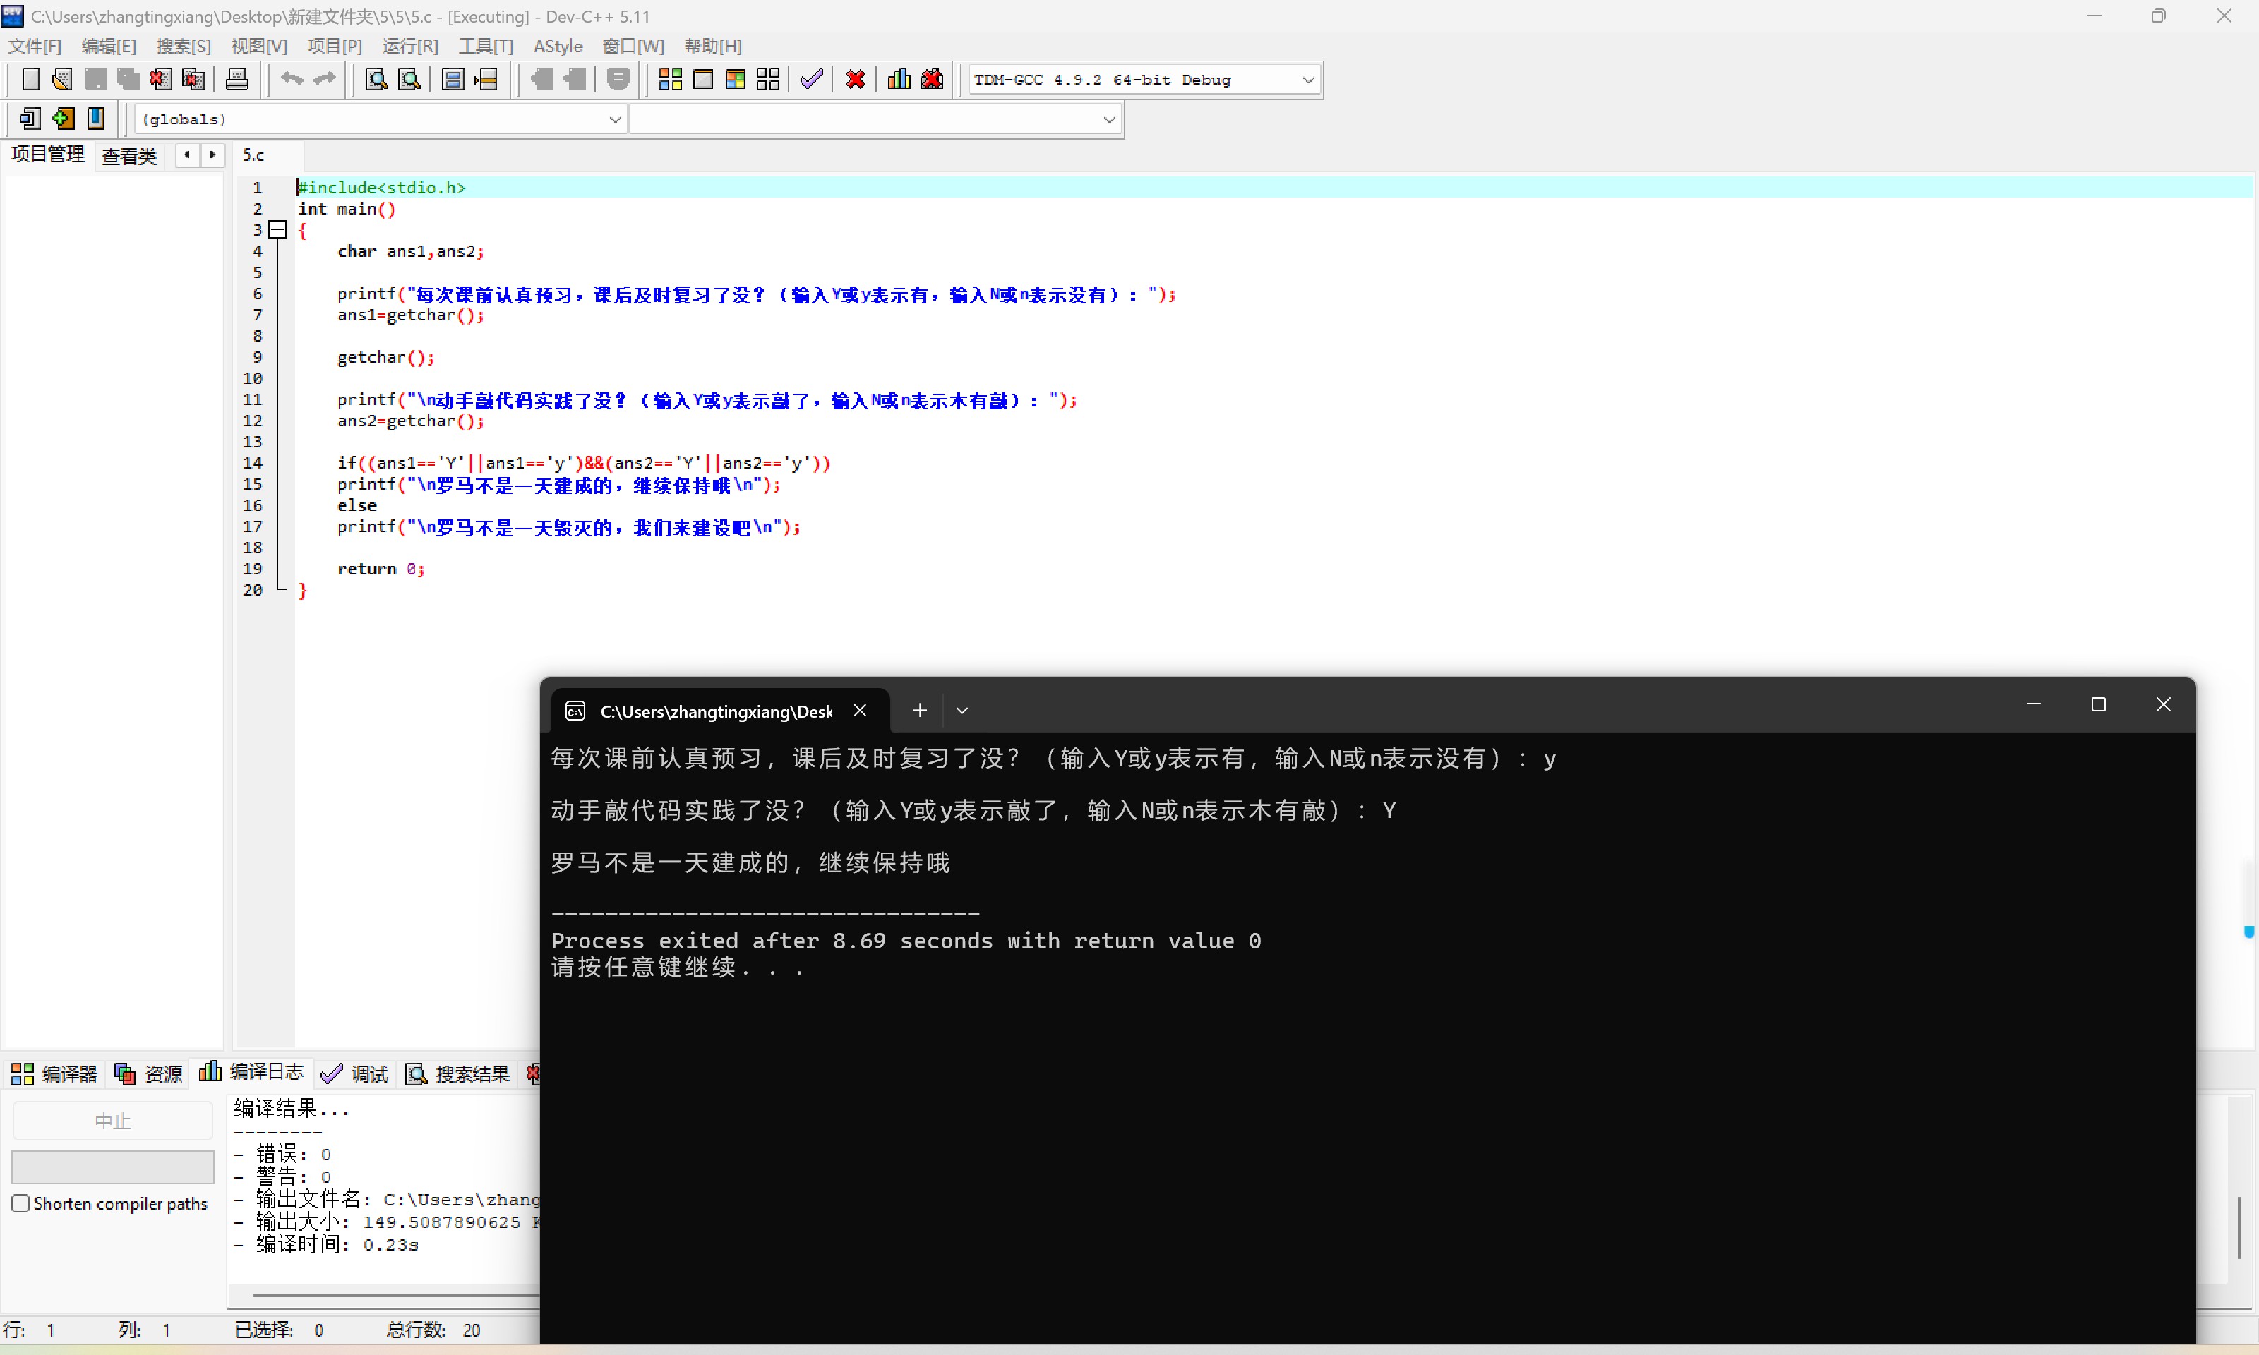This screenshot has height=1355, width=2259.
Task: Open the 调试 bottom panel tab
Action: point(356,1074)
